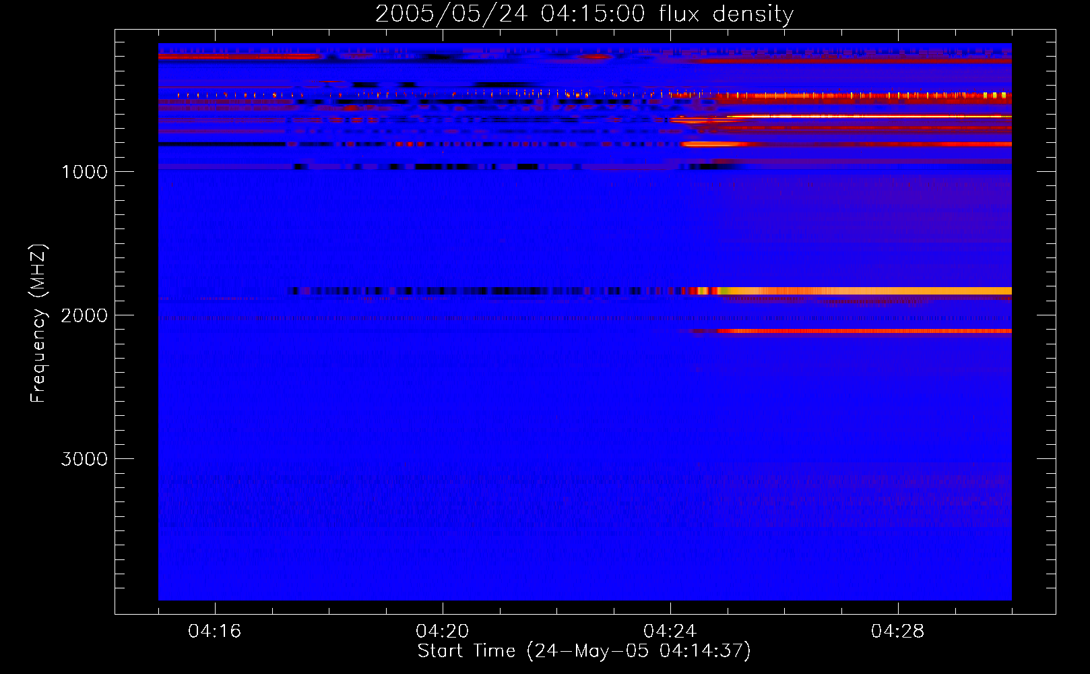The width and height of the screenshot is (1090, 674).
Task: Click the 04:16 time axis label
Action: pos(215,632)
